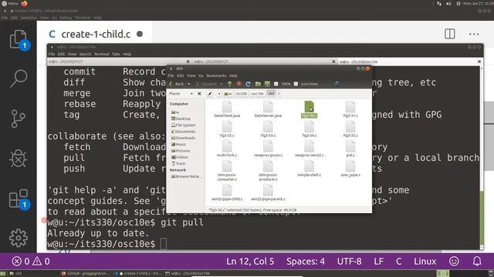
Task: Click the zoom out icon beside 100%
Action: (276, 84)
